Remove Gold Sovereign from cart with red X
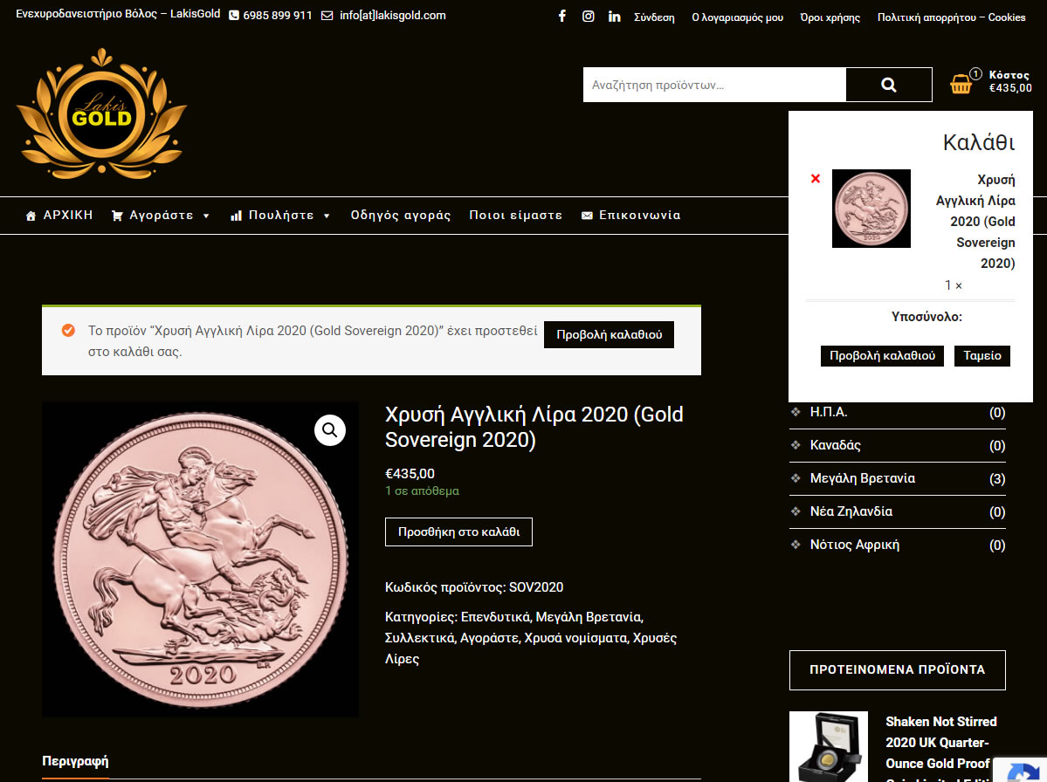This screenshot has height=782, width=1047. [816, 178]
